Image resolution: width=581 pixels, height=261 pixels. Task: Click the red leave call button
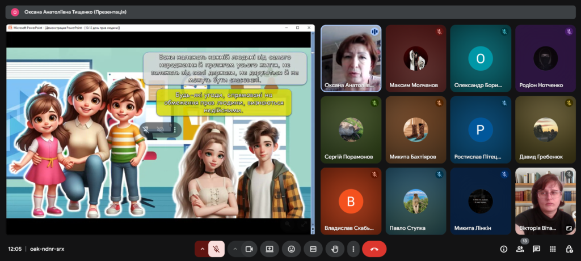click(x=374, y=249)
